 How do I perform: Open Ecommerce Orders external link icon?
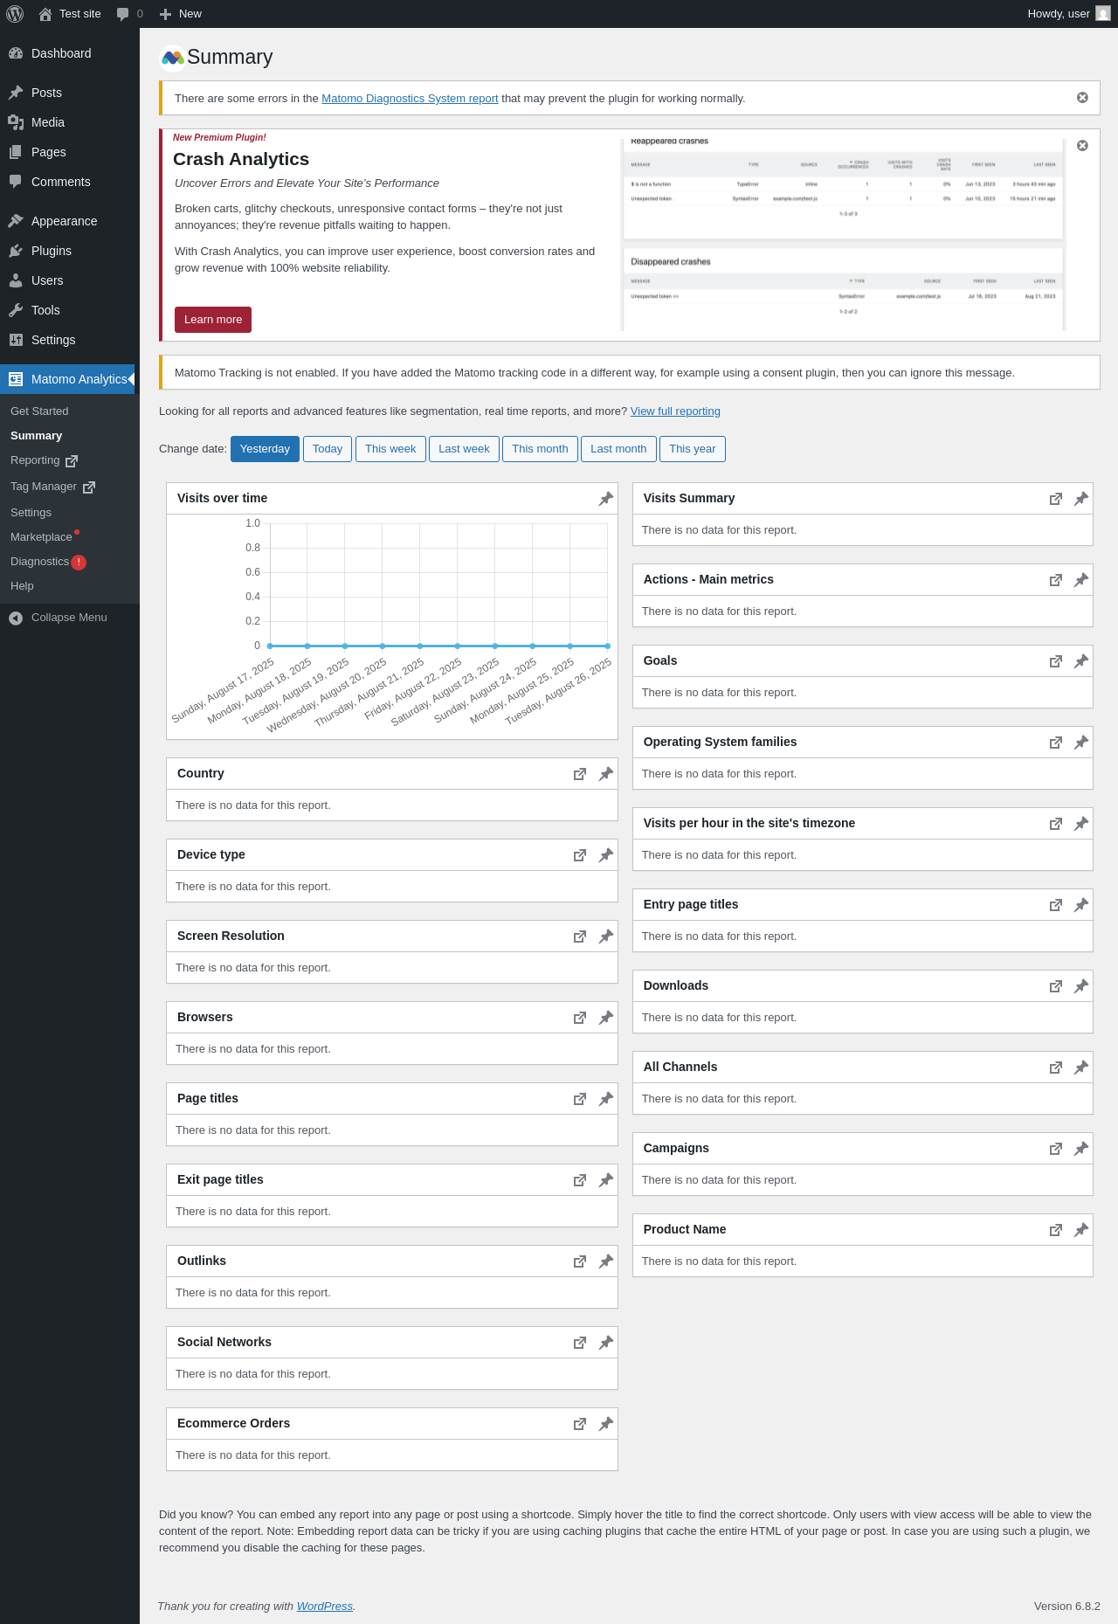pyautogui.click(x=580, y=1424)
